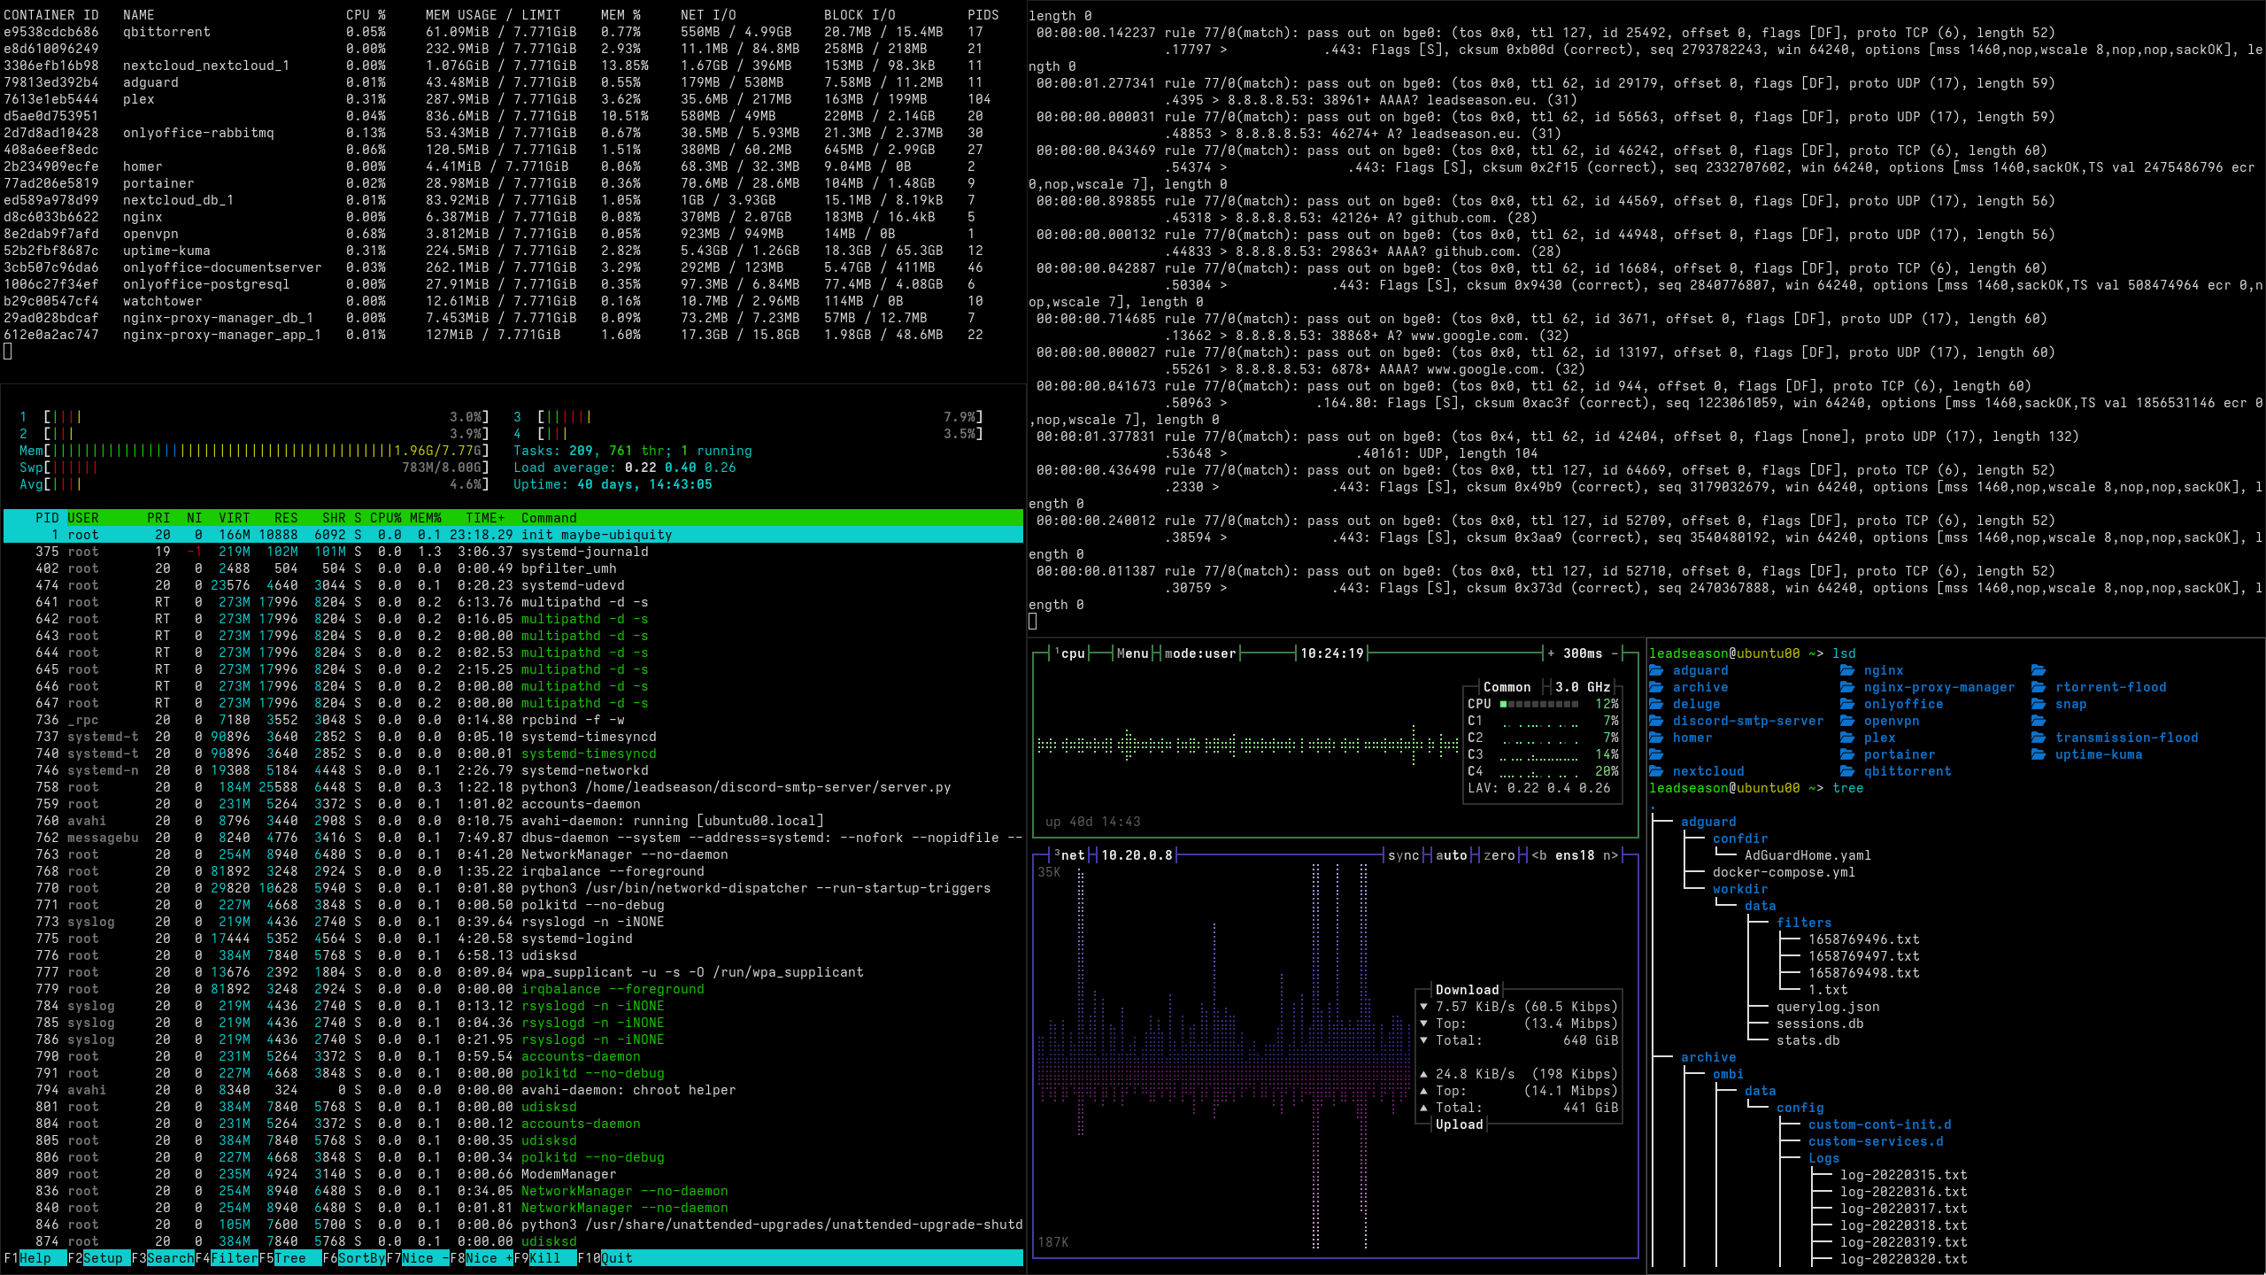Viewport: 2266px width, 1275px height.
Task: Select the ModemManager process row in htop
Action: (x=513, y=1174)
